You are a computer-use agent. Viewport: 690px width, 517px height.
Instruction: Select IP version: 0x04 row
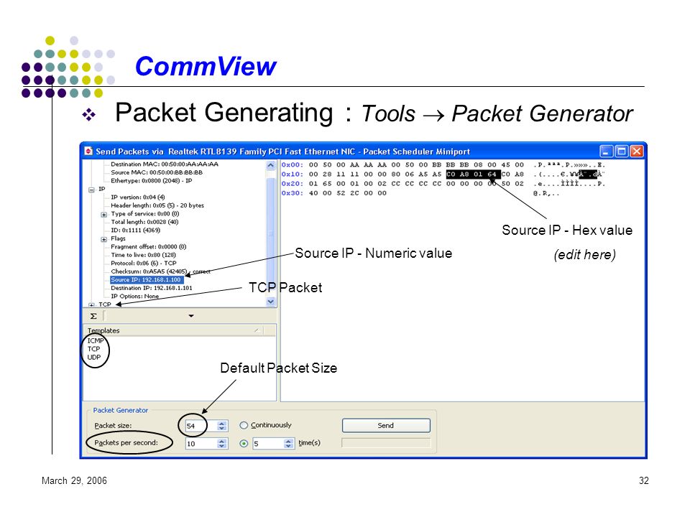(x=138, y=197)
